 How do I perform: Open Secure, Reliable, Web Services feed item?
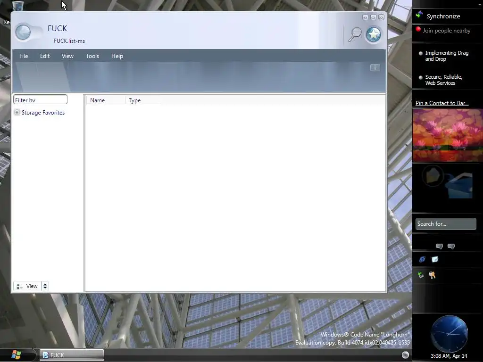(x=443, y=80)
